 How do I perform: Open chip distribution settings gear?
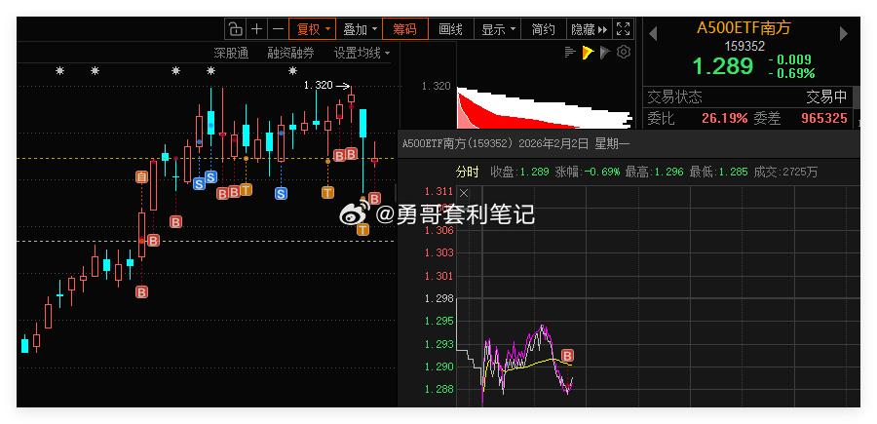[x=624, y=53]
